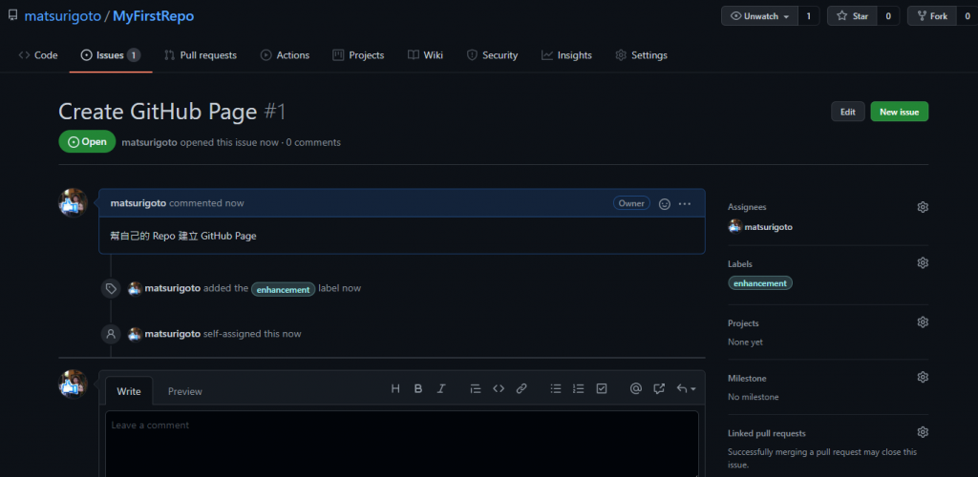Open the Security tab

pos(492,54)
